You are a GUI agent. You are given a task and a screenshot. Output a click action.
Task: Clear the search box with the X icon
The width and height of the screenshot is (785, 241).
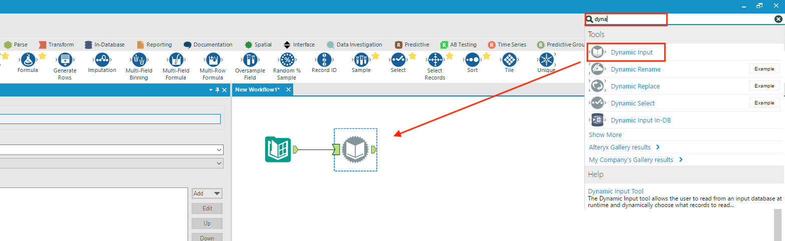tap(778, 19)
